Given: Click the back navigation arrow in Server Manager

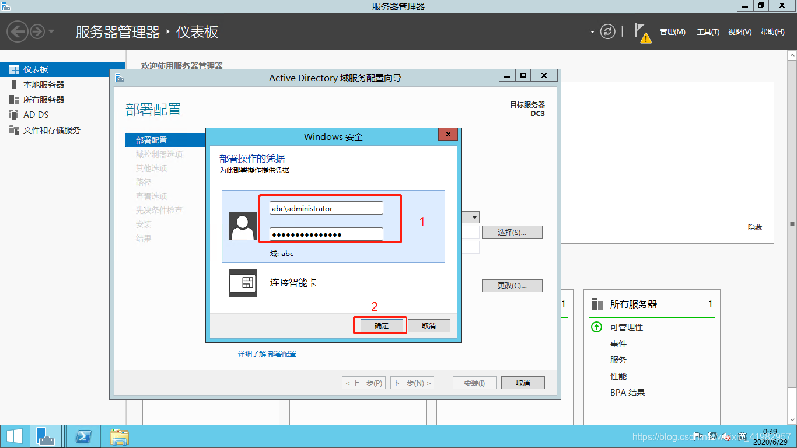Looking at the screenshot, I should point(18,32).
